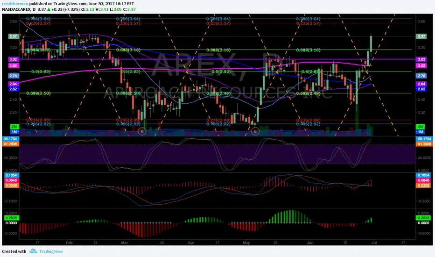The image size is (435, 257).
Task: Click the Feb label on time axis
Action: coord(69,243)
